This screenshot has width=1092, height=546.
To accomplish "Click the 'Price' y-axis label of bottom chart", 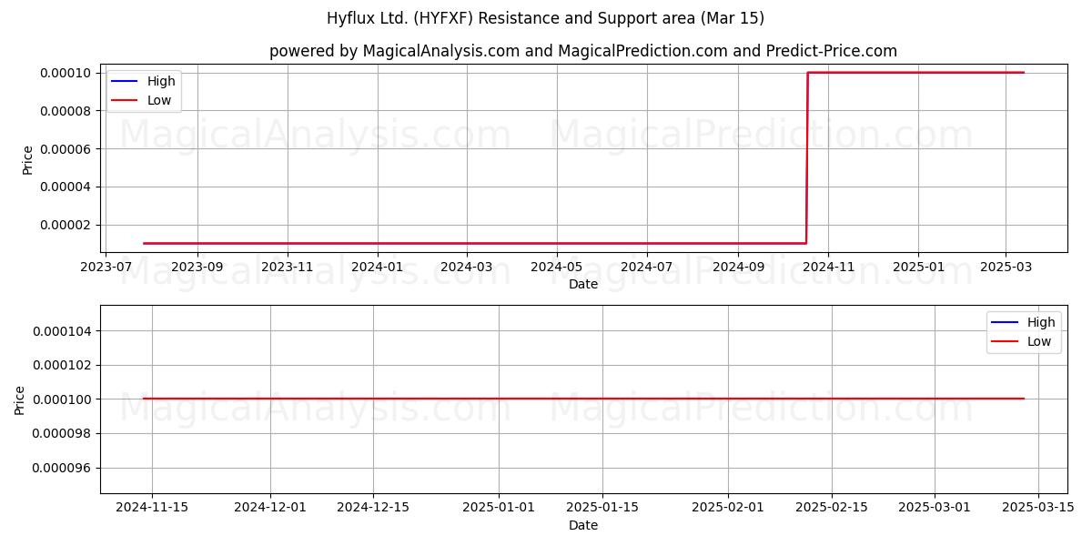I will coord(21,400).
